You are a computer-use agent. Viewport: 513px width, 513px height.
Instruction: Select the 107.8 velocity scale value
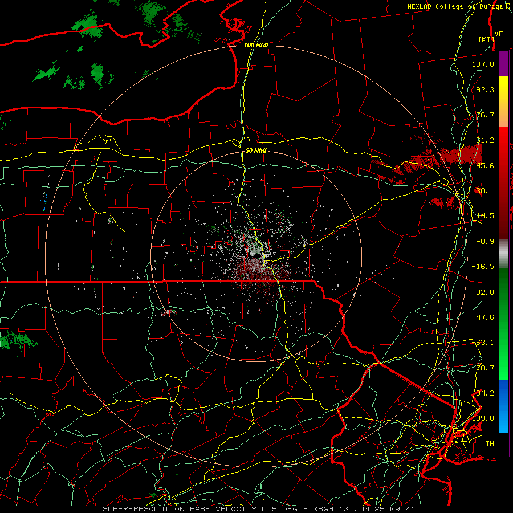(483, 64)
